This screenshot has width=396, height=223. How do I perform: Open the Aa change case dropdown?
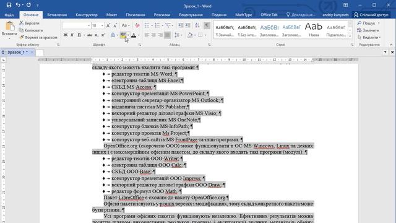coord(125,25)
